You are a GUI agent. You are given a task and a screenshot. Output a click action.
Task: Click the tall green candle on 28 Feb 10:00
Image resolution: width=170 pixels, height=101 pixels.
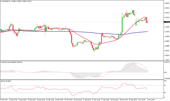[122, 25]
